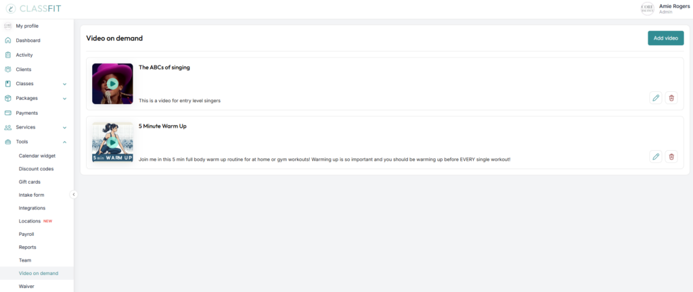Play the 5 Minute Warm Up thumbnail
693x292 pixels.
[x=112, y=143]
